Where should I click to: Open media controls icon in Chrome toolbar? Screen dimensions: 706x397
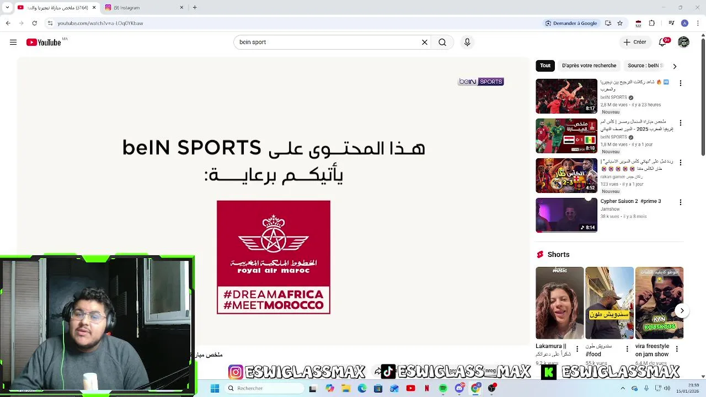(x=671, y=23)
